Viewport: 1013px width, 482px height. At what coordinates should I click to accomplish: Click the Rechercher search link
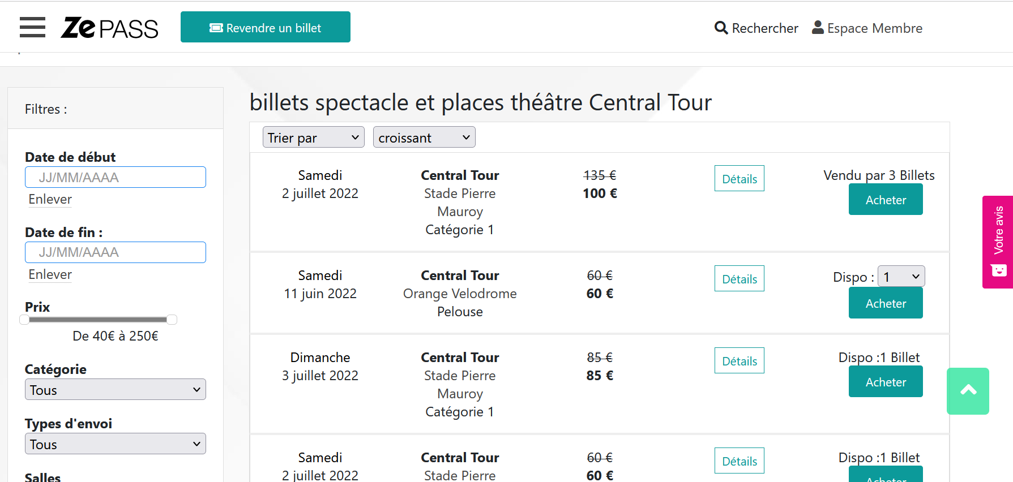[756, 28]
